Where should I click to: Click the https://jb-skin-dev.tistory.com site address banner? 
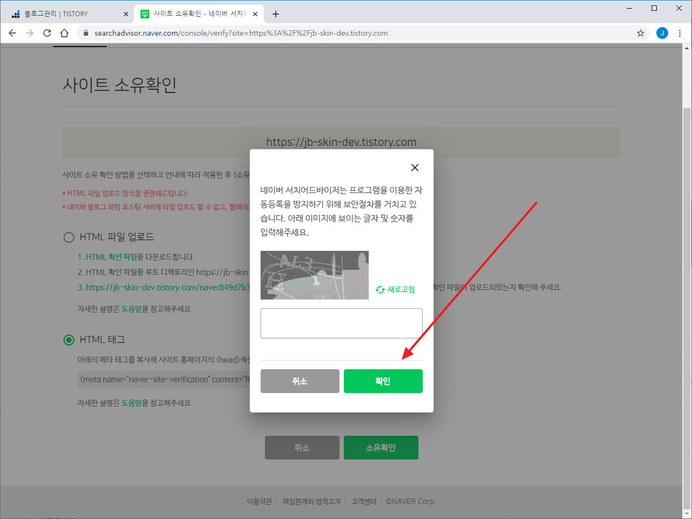pyautogui.click(x=342, y=142)
